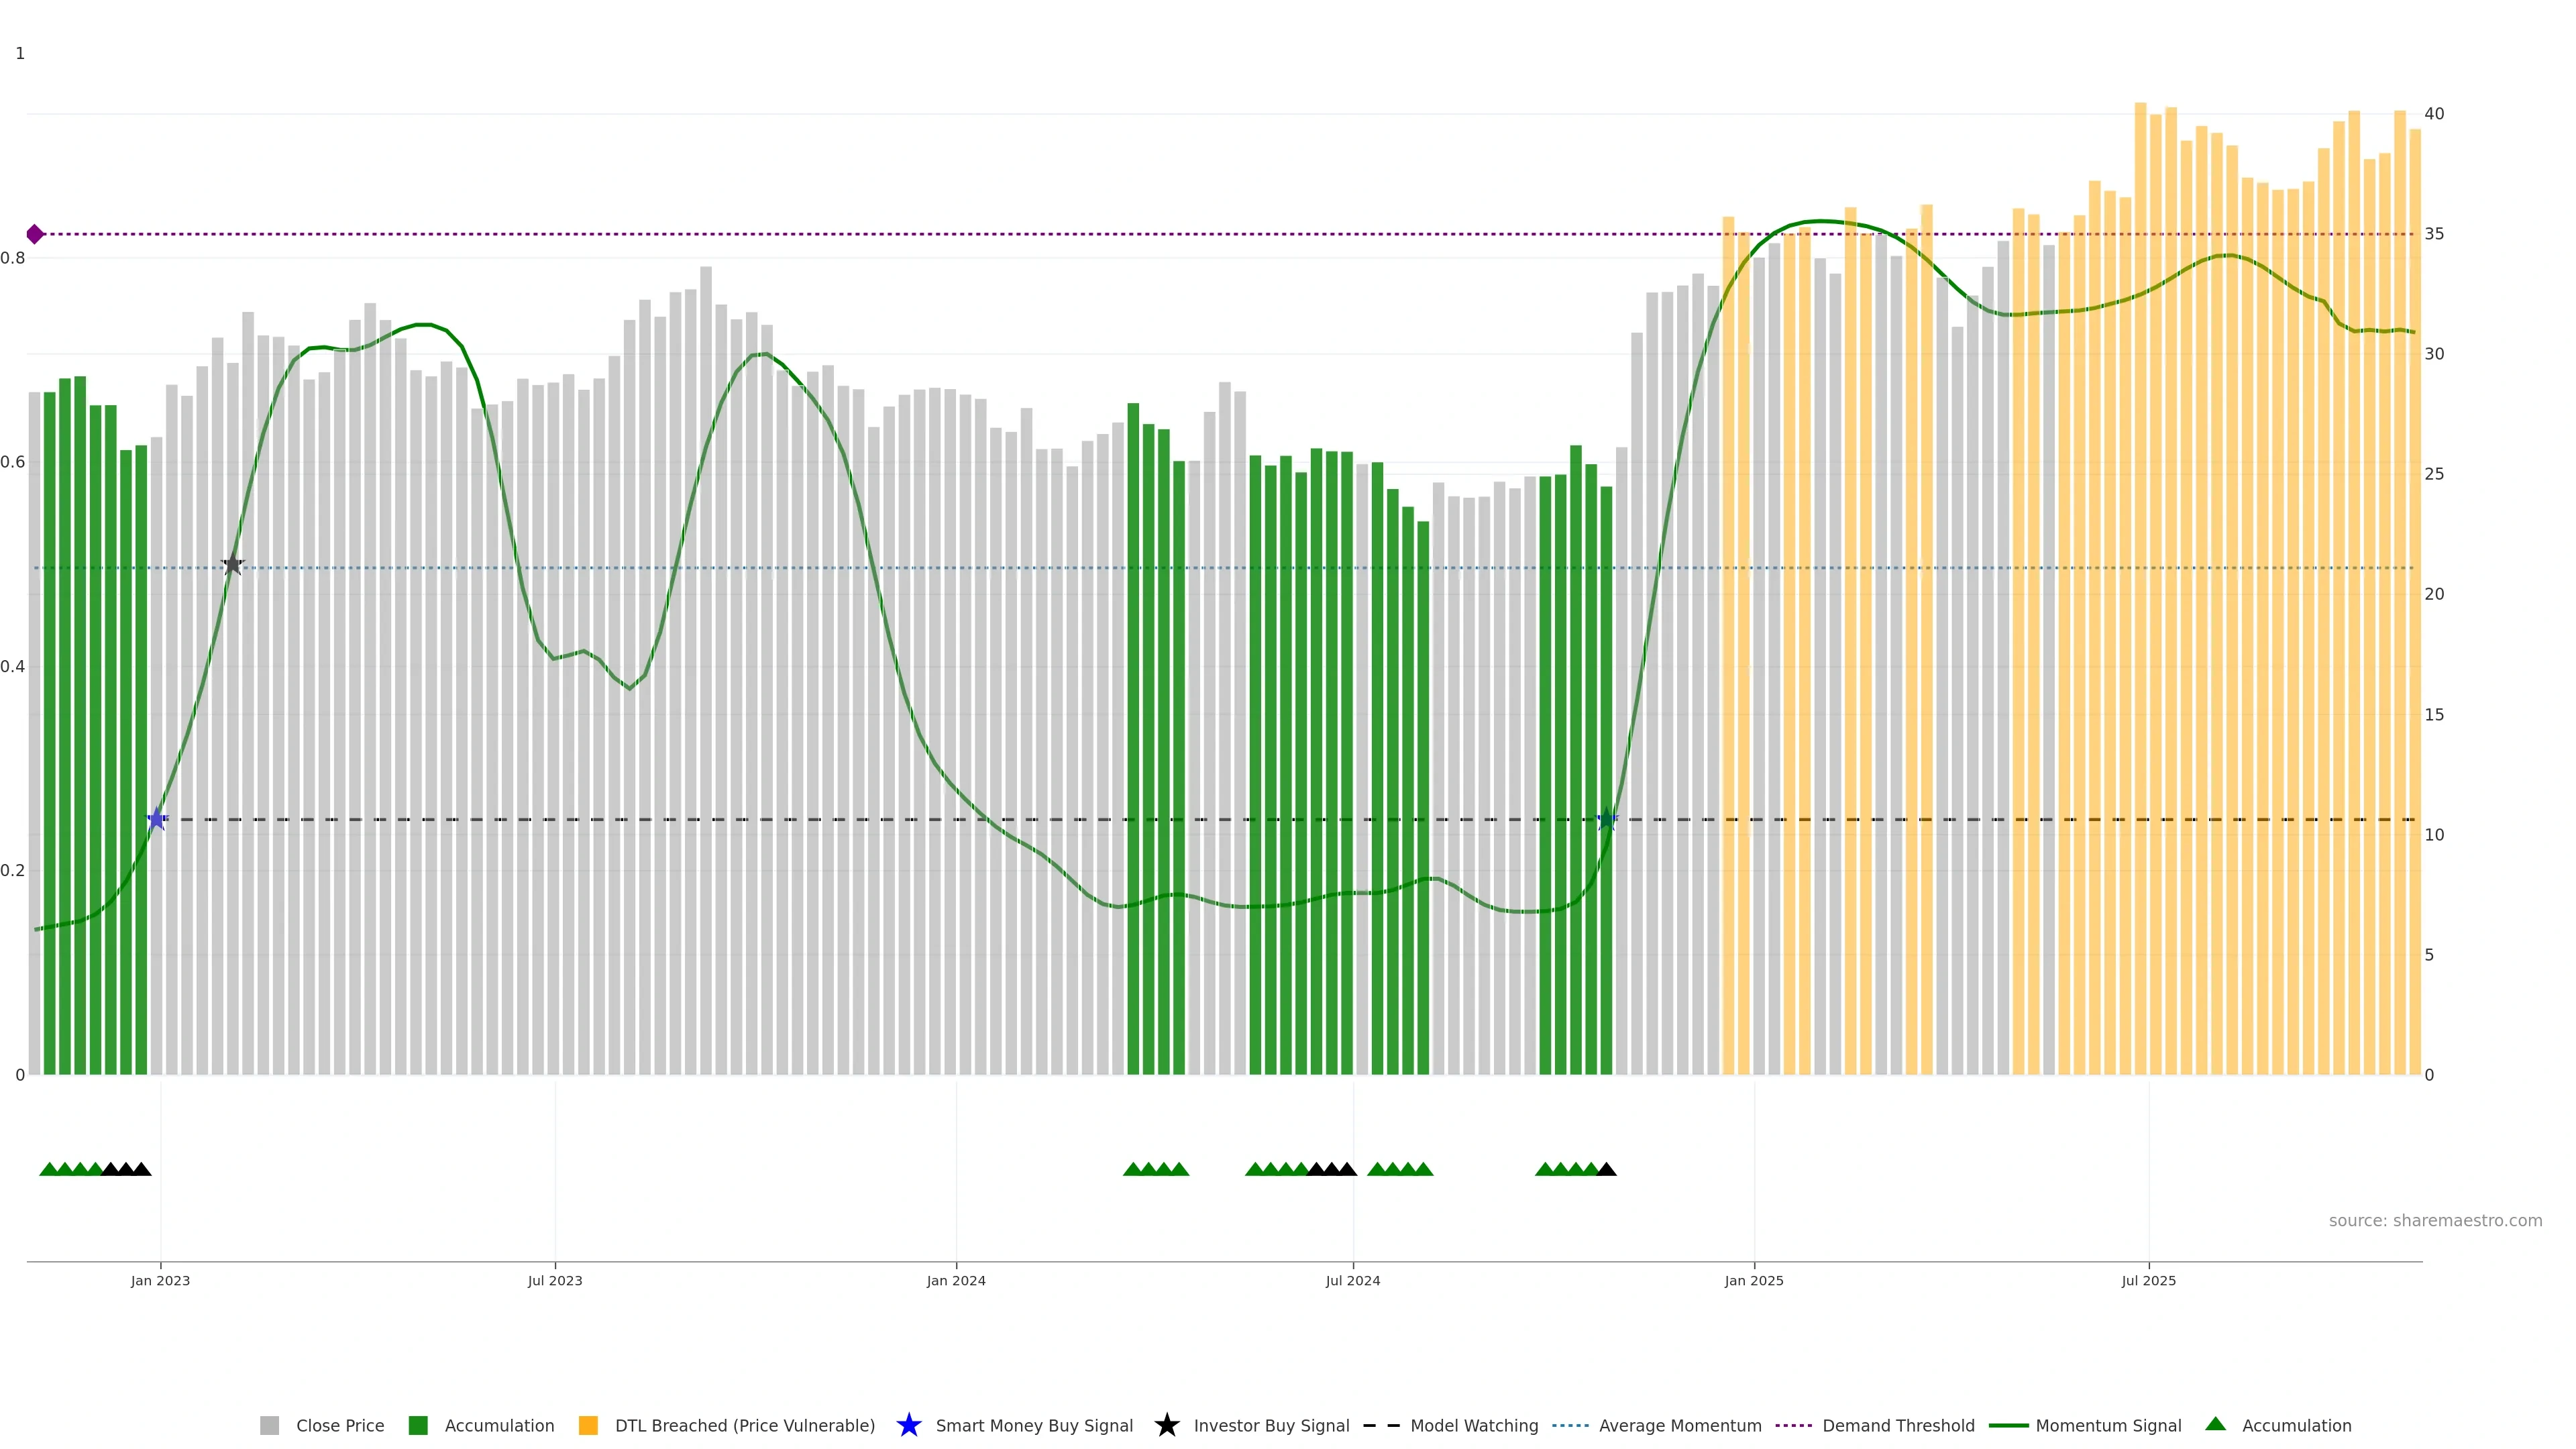2576x1449 pixels.
Task: Click the black Investor Buy Signal legend star
Action: tap(1166, 1426)
